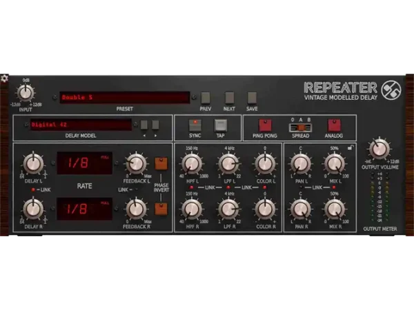Save the preset with SAVE button
Screen dimensions: 414x310
[252, 98]
